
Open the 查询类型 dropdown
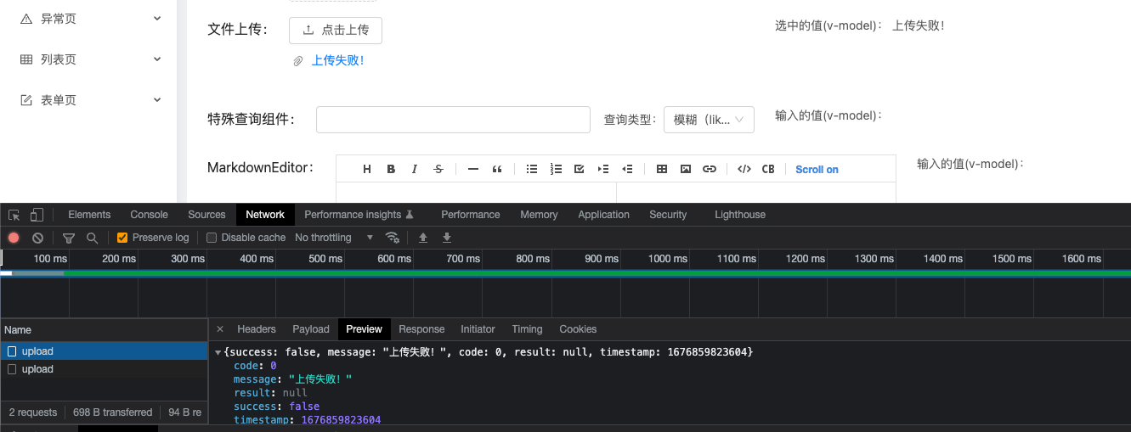tap(709, 120)
